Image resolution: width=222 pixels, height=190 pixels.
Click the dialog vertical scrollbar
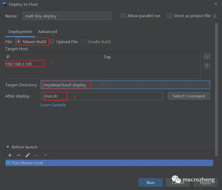point(216,90)
